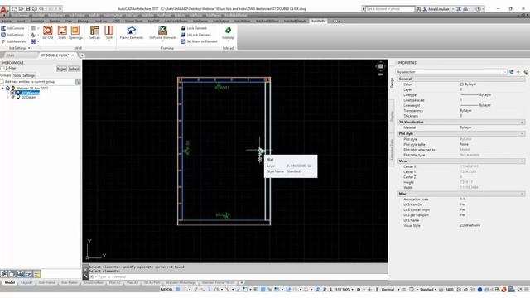Screen dimensions: 530x298
Task: Close the 07 DOUBLE CLICK drawing tab
Action: 73,55
